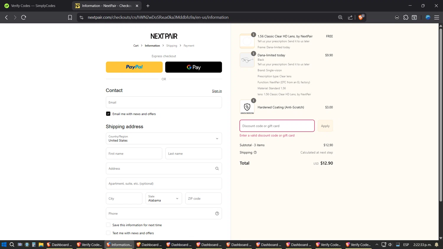Image resolution: width=443 pixels, height=249 pixels.
Task: Click the Brave VPN/Leo colored icon
Action: pyautogui.click(x=428, y=17)
